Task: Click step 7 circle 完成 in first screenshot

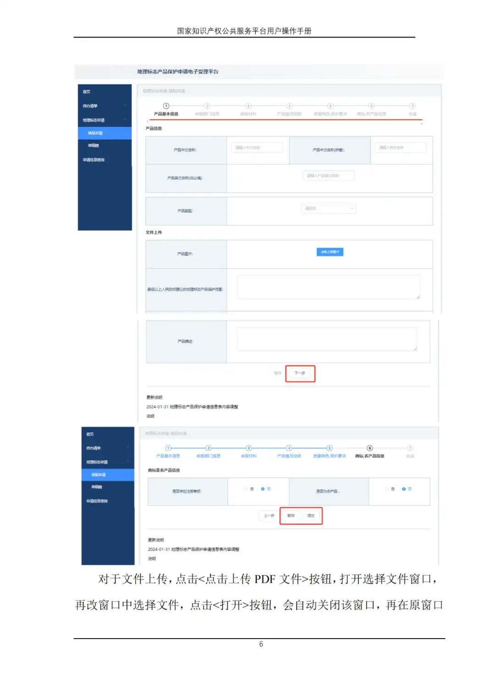Action: (412, 106)
